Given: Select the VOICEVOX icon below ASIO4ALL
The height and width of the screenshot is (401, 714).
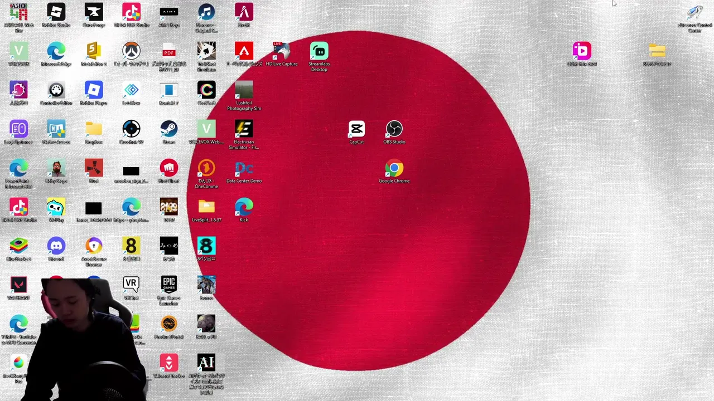Looking at the screenshot, I should click(x=18, y=54).
